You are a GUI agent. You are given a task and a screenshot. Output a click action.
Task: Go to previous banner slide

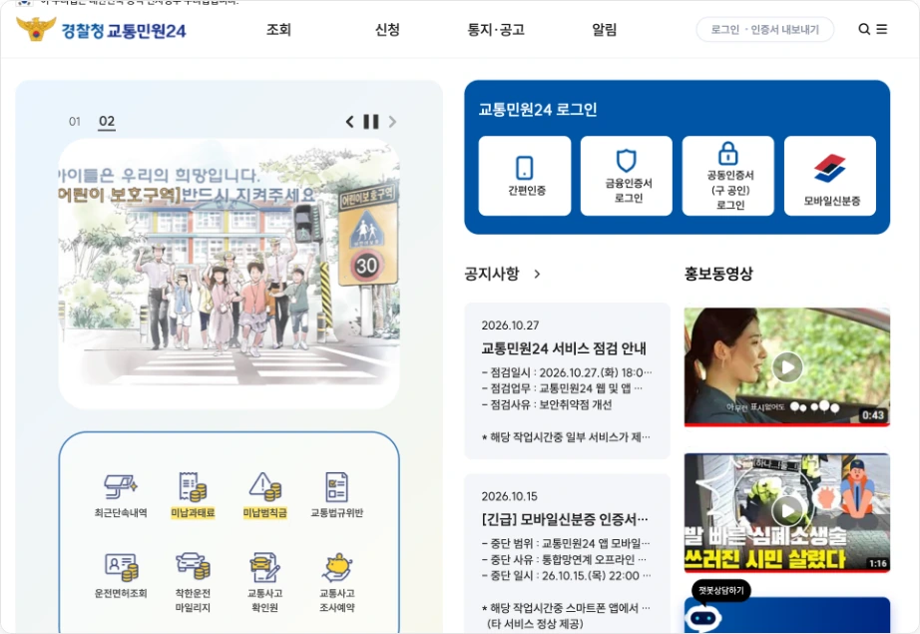click(349, 122)
